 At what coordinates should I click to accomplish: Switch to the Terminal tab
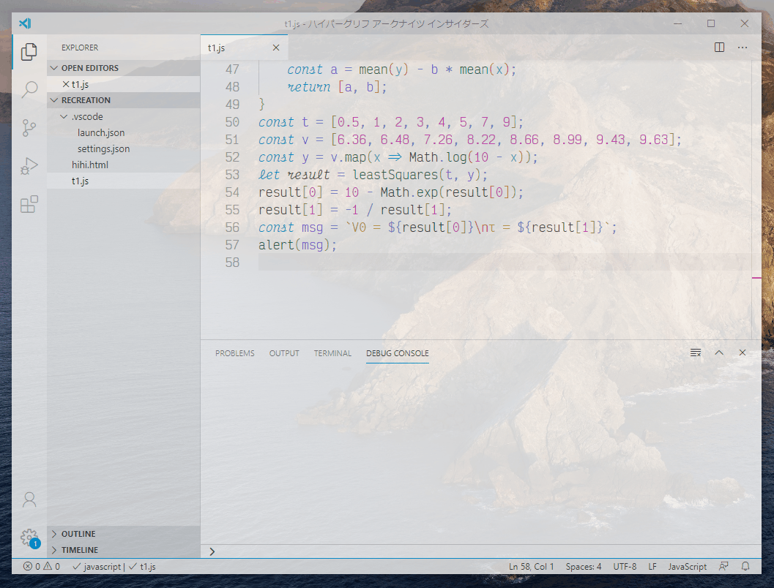click(332, 353)
